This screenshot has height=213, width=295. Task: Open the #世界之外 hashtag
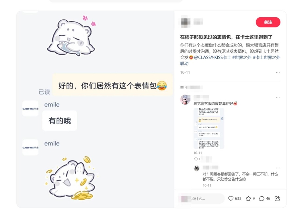[242, 58]
